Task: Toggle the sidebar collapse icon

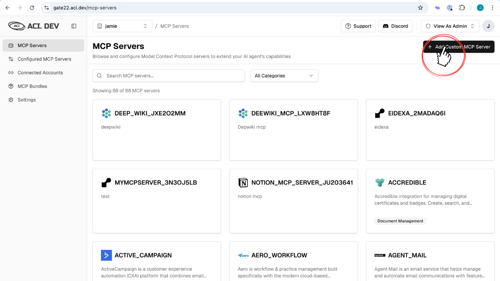Action: coord(74,26)
